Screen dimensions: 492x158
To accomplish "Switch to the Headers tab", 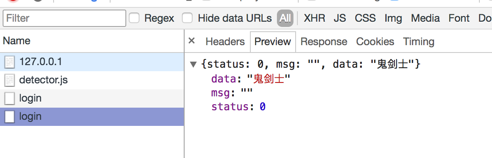I will tap(225, 42).
